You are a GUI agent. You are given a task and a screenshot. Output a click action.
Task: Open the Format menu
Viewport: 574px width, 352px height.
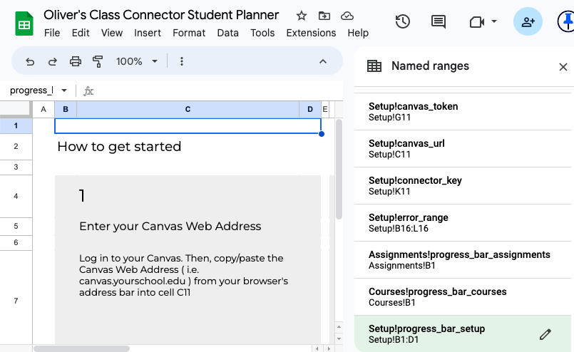(189, 33)
